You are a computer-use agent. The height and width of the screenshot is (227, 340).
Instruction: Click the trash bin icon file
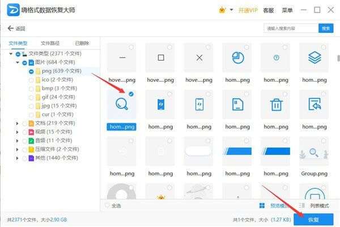pyautogui.click(x=276, y=104)
